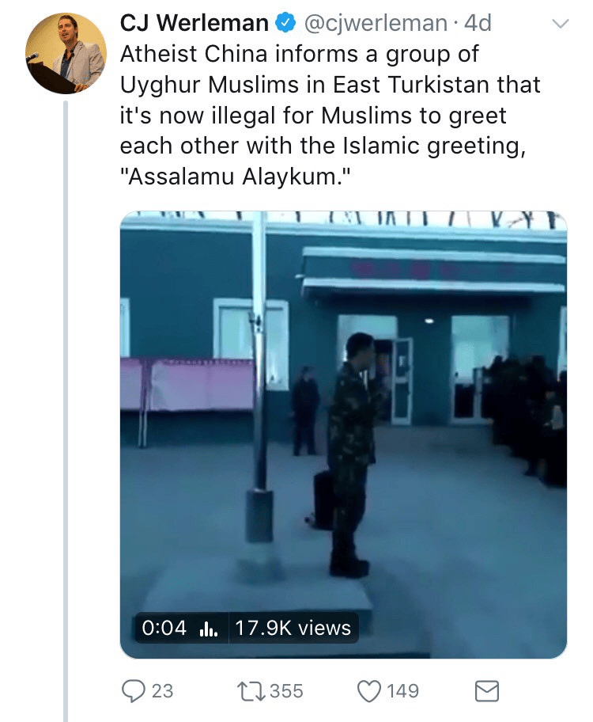This screenshot has width=593, height=722.
Task: Open CJ Werleman's profile picture
Action: click(66, 53)
